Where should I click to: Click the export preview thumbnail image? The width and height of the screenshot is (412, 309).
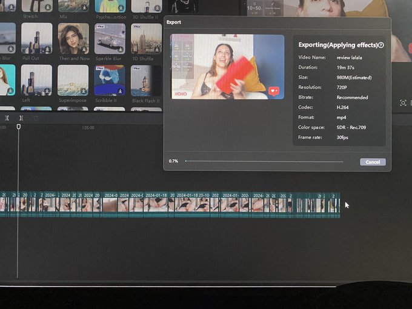pyautogui.click(x=228, y=67)
